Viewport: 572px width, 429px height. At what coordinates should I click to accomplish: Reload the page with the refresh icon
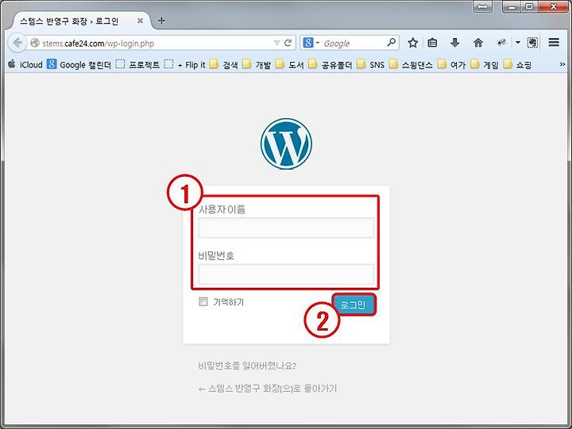point(288,43)
